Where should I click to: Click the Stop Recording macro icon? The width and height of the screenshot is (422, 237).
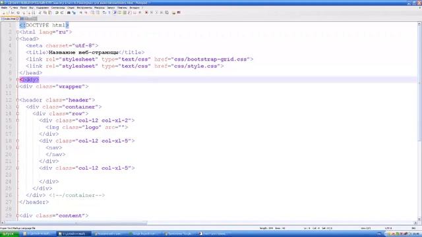coord(151,13)
